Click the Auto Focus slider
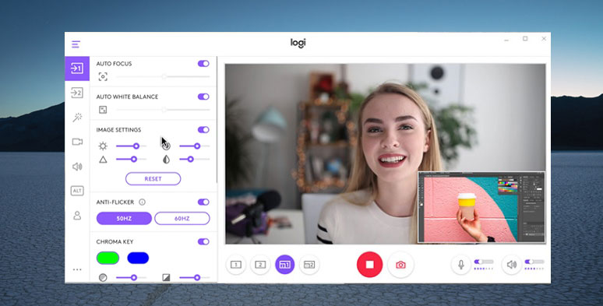This screenshot has height=306, width=603. coord(163,76)
